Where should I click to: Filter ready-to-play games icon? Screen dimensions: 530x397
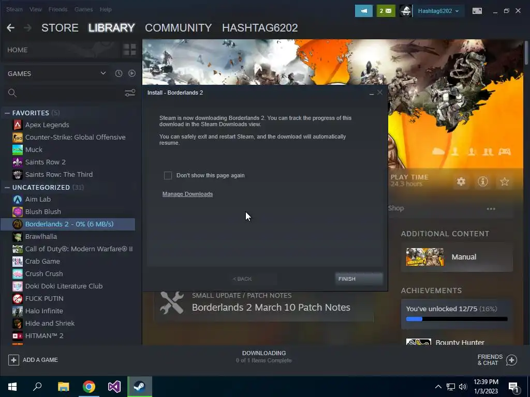132,73
